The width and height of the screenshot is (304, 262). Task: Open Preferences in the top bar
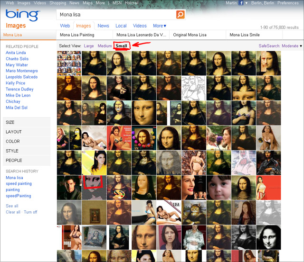pyautogui.click(x=288, y=3)
